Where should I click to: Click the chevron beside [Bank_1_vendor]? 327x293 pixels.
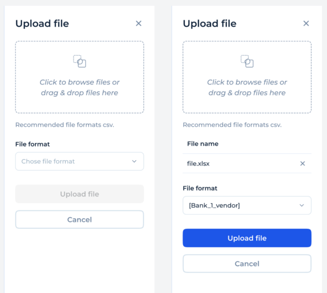(302, 205)
